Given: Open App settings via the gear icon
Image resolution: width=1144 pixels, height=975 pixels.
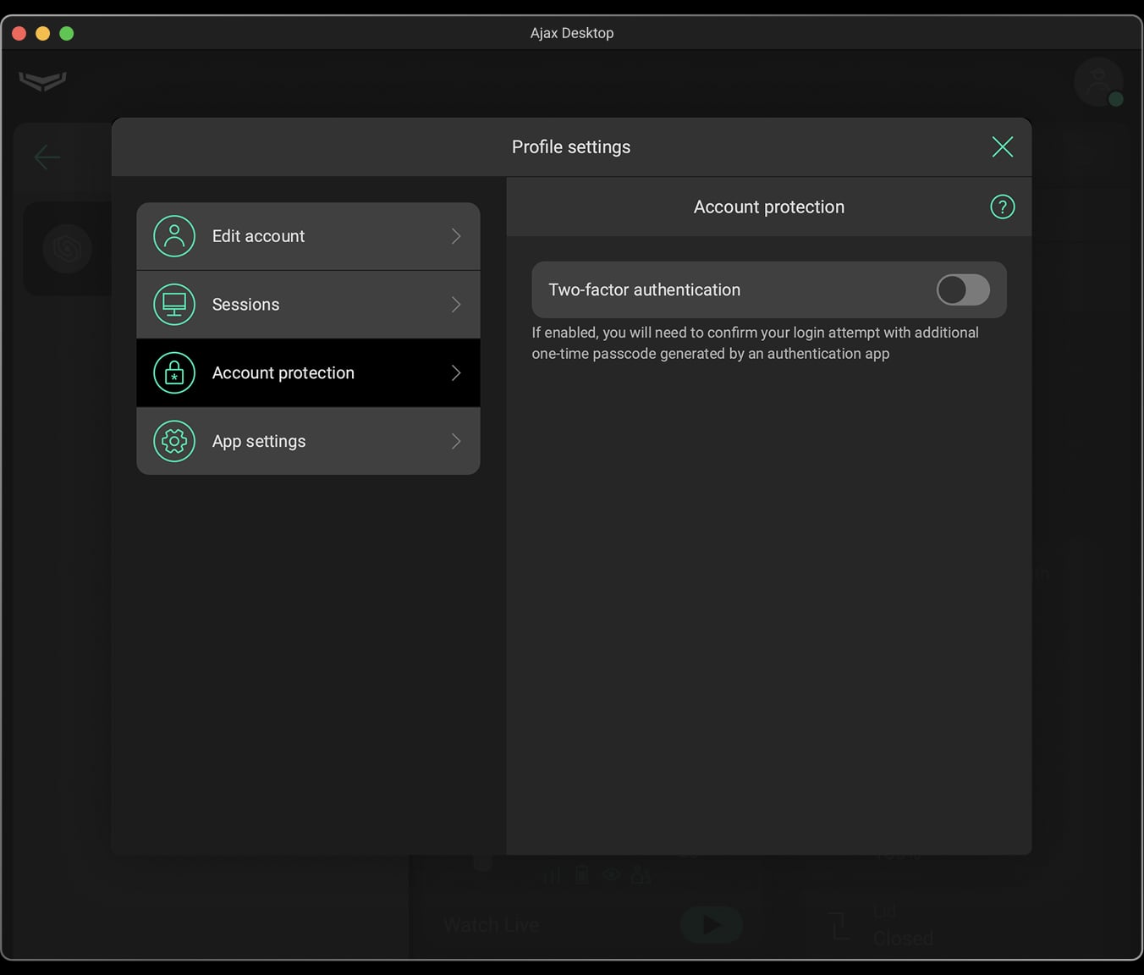Looking at the screenshot, I should pos(173,441).
